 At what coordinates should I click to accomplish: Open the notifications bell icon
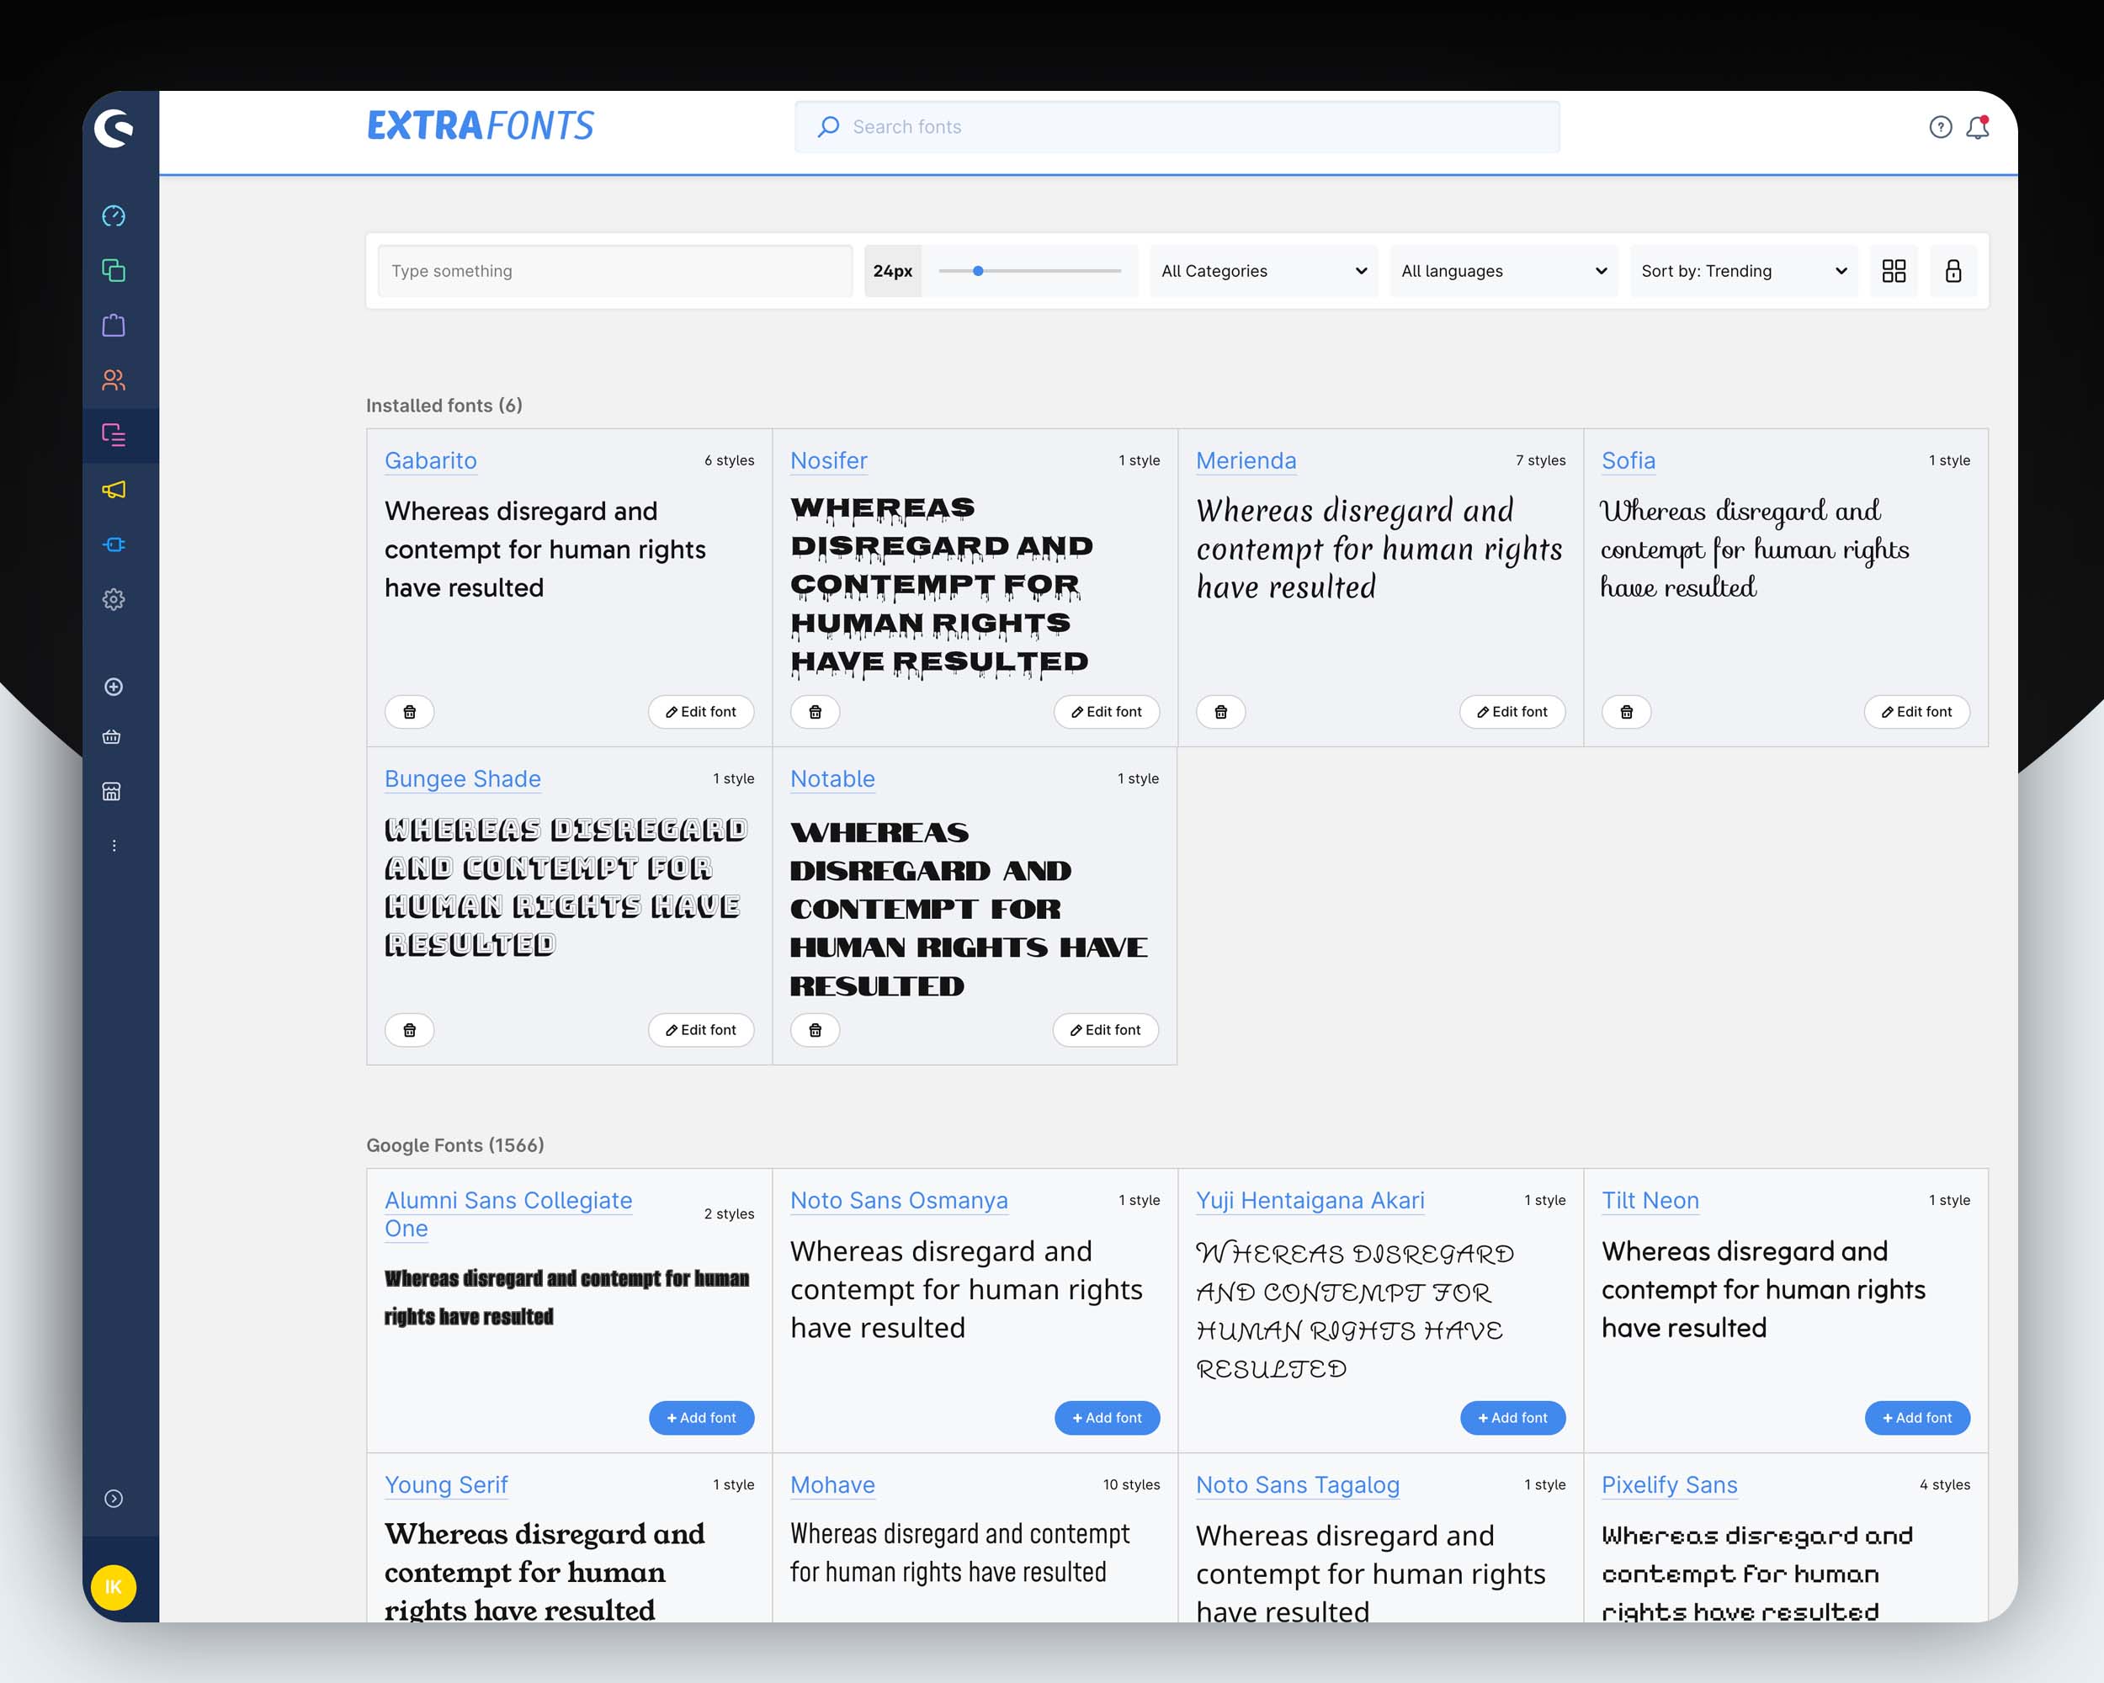pyautogui.click(x=1977, y=127)
